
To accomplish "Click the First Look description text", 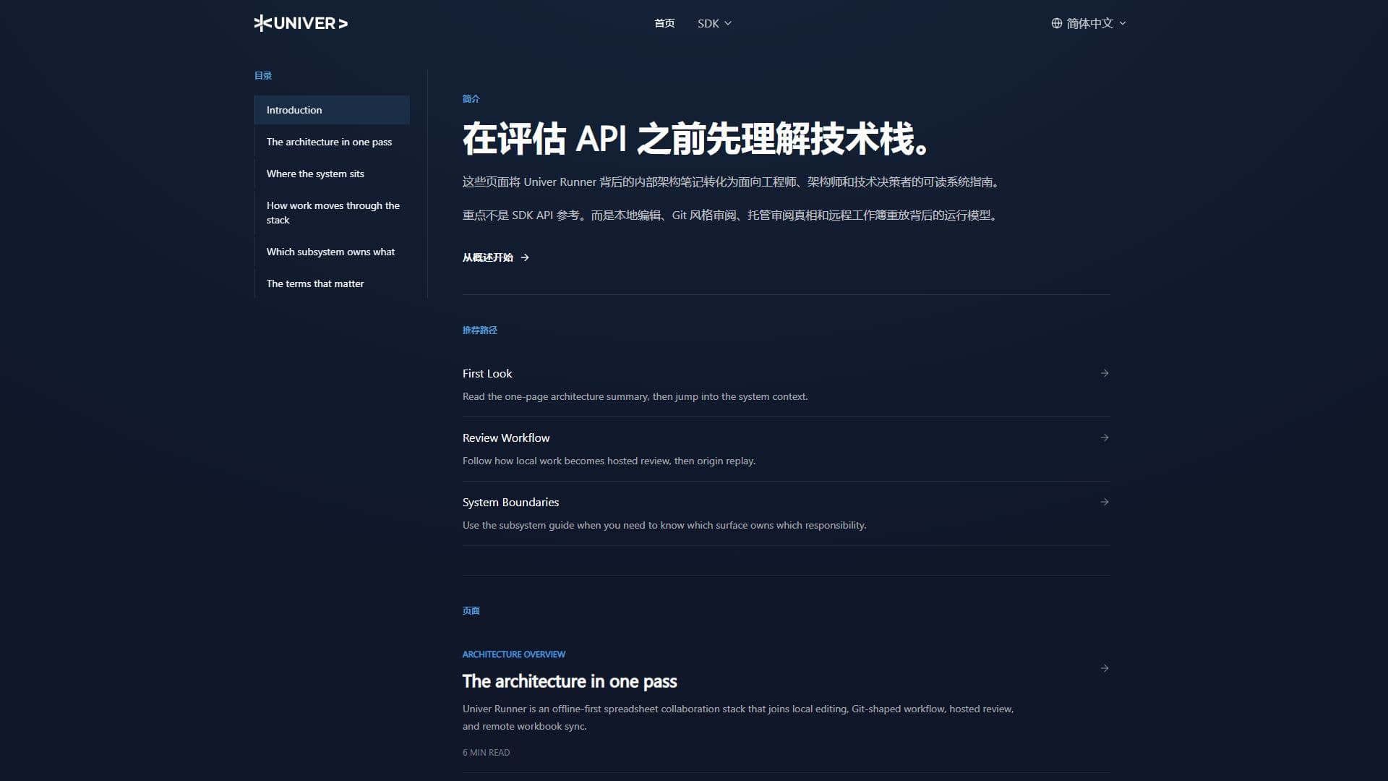I will tap(635, 396).
